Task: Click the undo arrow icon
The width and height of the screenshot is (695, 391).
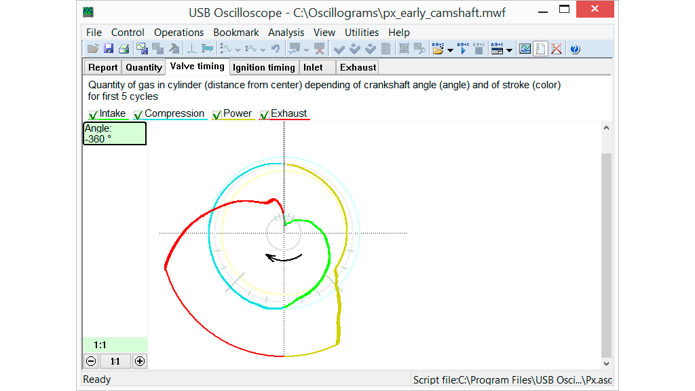Action: [276, 49]
